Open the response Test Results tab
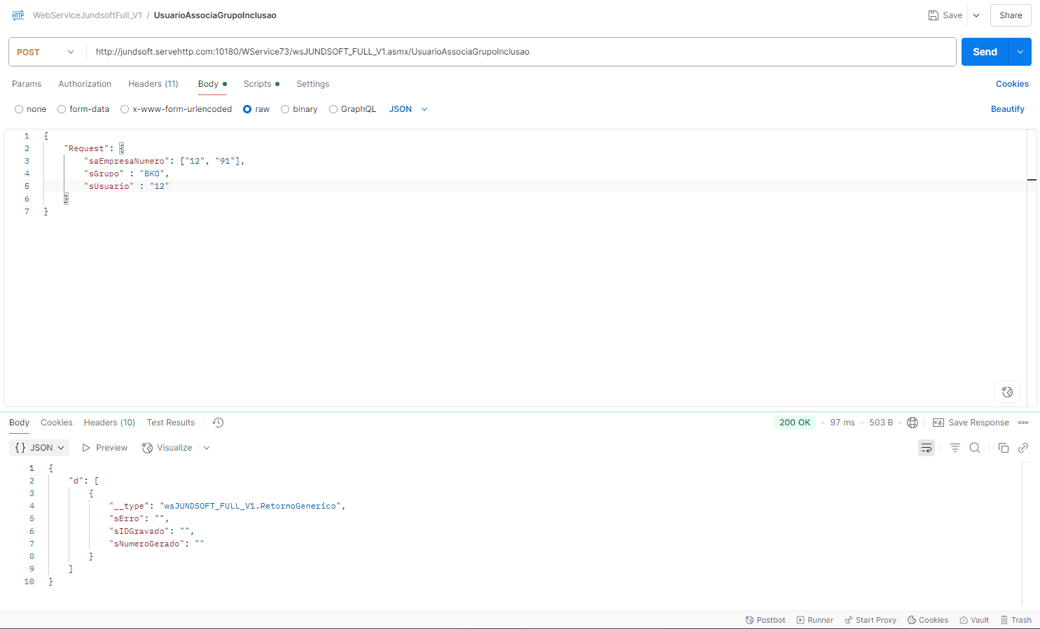 pos(170,423)
